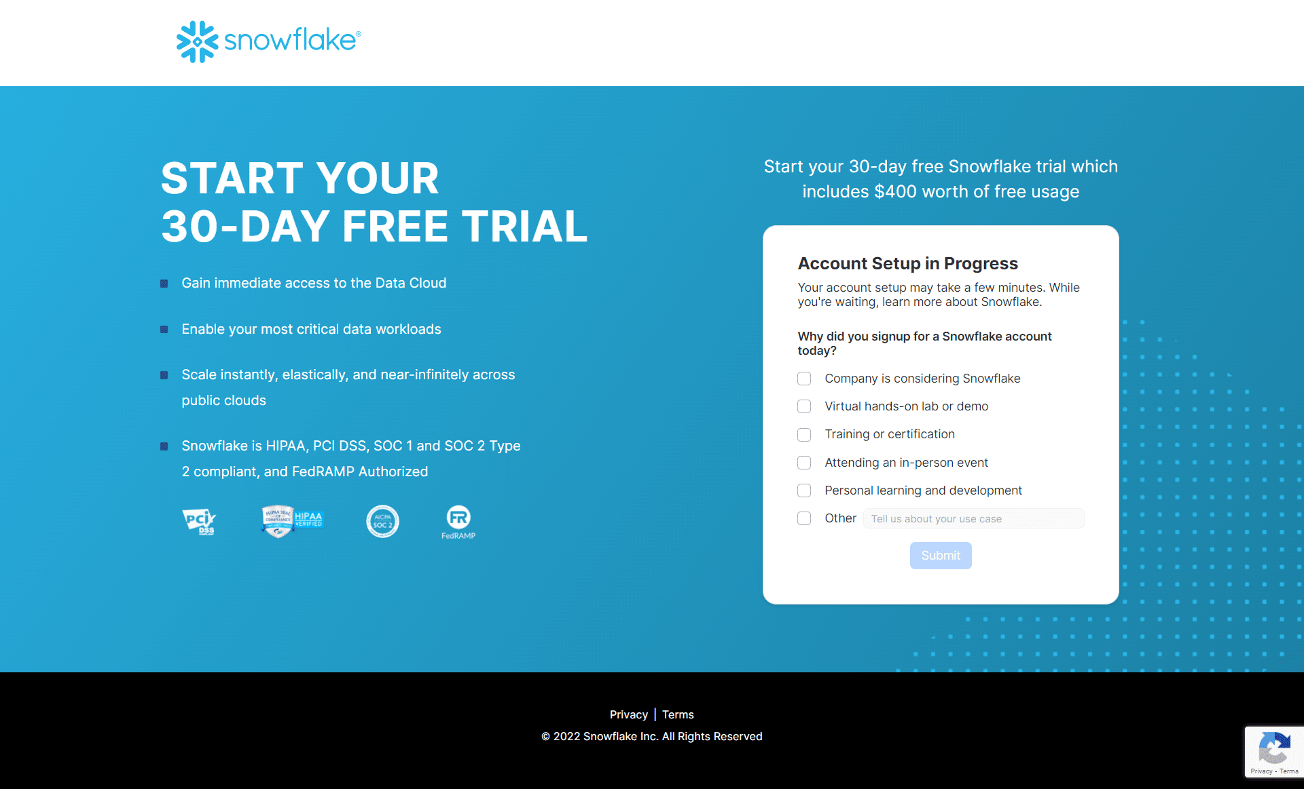Toggle 'Training or certification' checkbox
Screen dimensions: 1304x789
click(805, 434)
